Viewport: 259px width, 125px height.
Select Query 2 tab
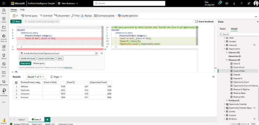36,120
